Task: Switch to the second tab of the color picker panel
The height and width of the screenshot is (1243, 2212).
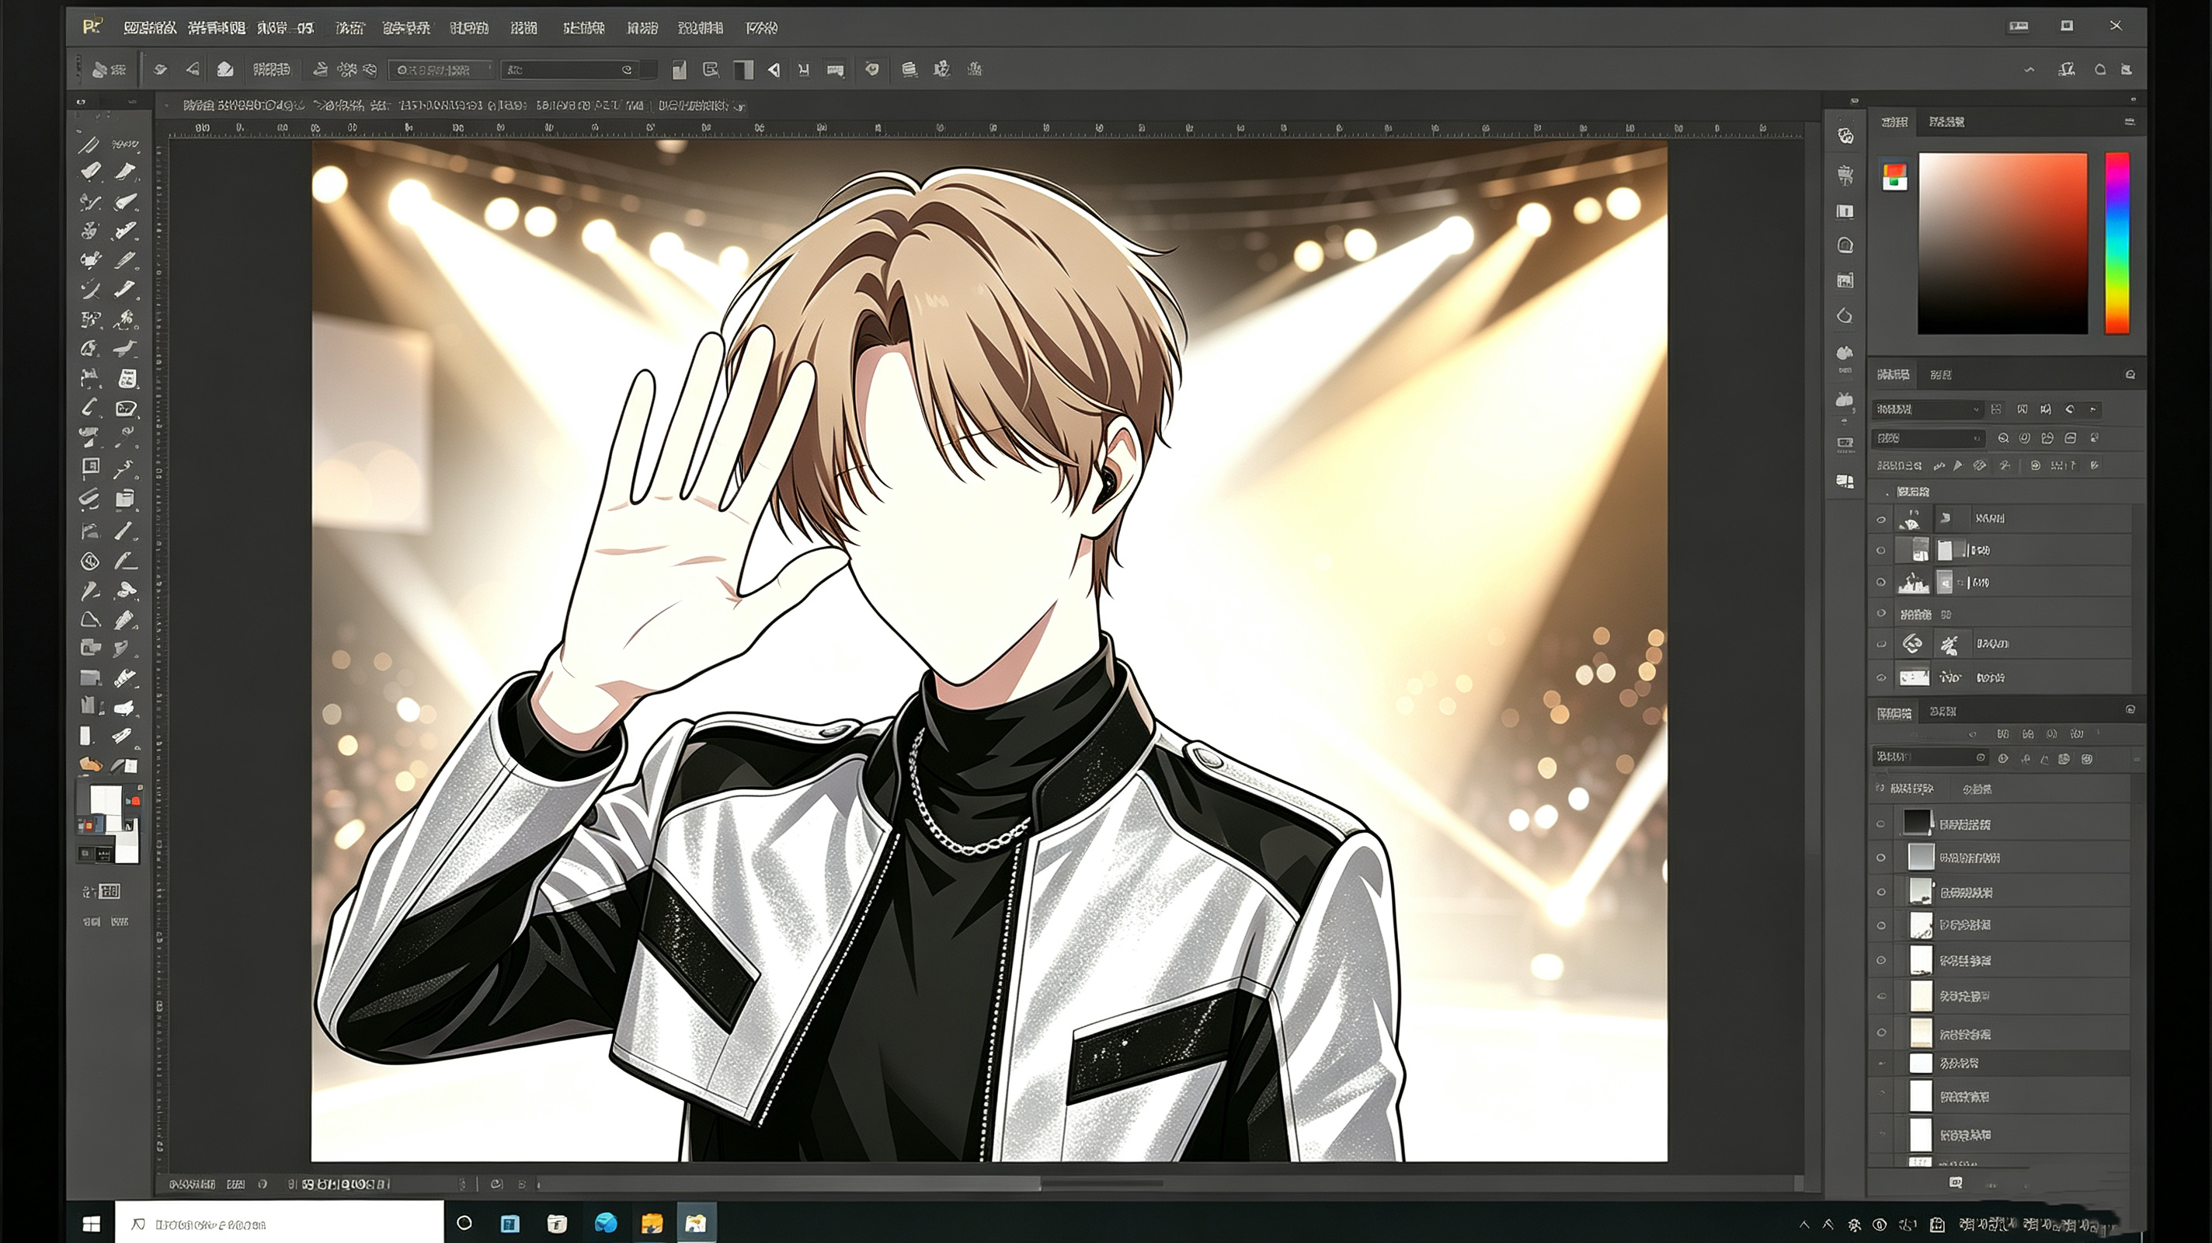Action: [1946, 122]
